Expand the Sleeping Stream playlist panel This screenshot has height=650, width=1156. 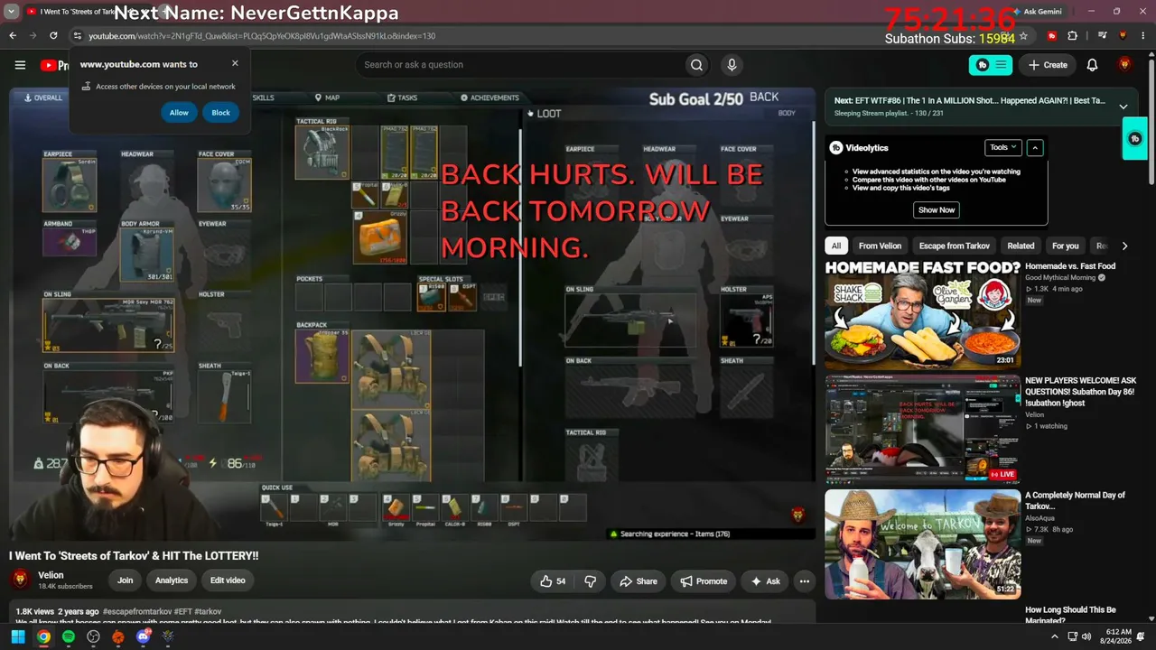click(1123, 107)
